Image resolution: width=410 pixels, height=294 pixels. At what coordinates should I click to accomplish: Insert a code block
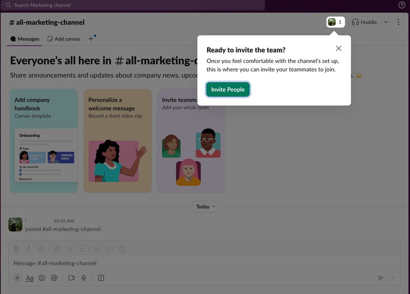tap(122, 249)
